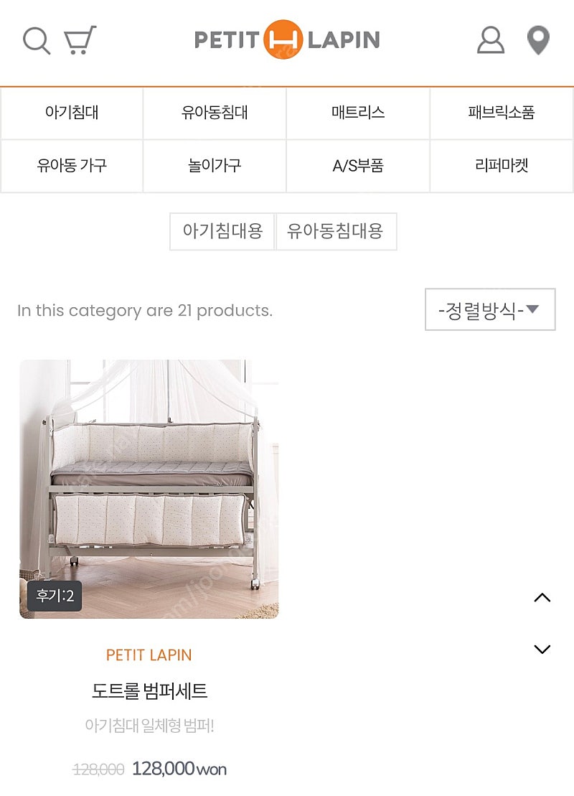The image size is (574, 796).
Task: Filter by 아기침대용 subcategory
Action: [x=222, y=231]
